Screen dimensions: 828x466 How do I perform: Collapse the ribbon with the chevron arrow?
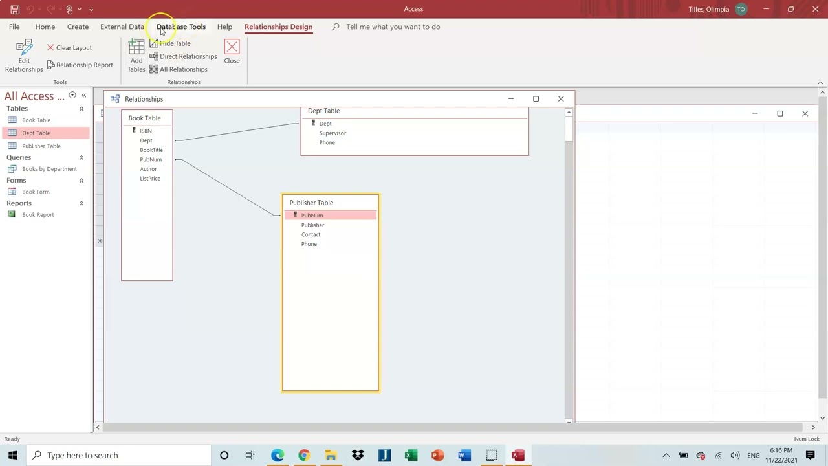click(x=820, y=82)
